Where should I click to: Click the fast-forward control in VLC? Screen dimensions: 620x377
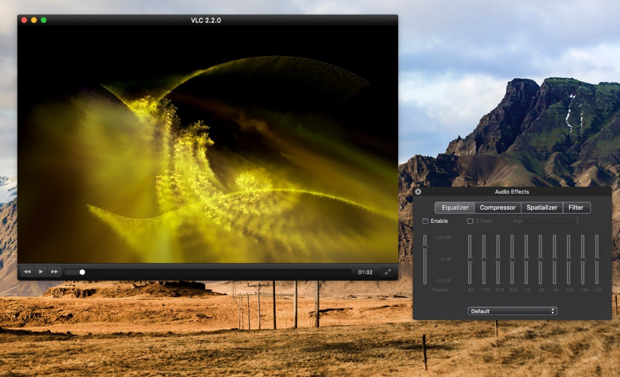(55, 271)
